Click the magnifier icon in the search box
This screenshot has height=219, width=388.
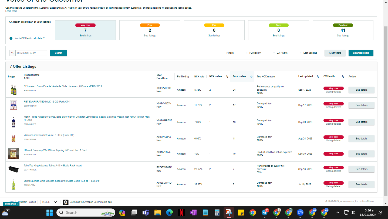pos(12,53)
